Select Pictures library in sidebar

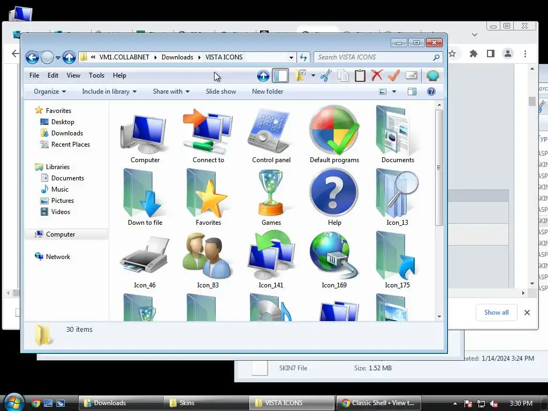click(x=62, y=201)
